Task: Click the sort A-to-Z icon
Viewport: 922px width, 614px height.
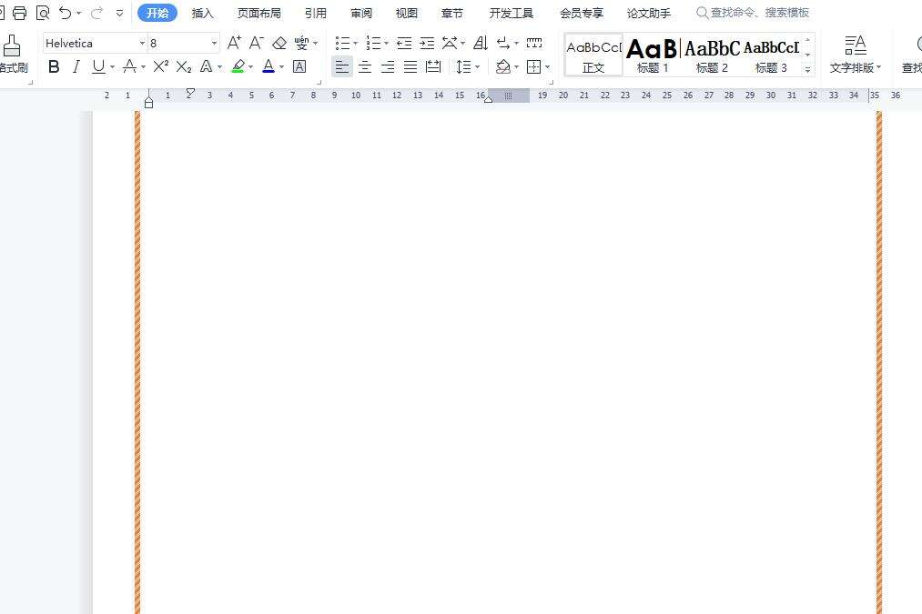Action: coord(481,43)
